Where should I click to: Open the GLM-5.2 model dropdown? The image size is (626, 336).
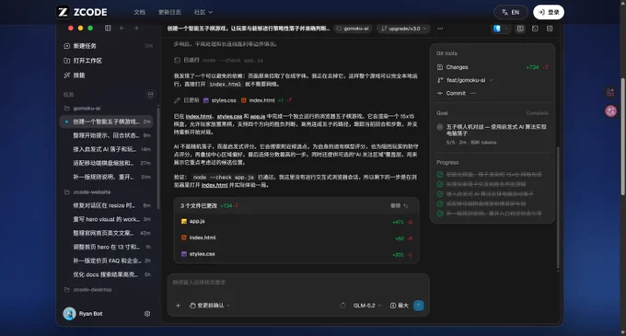click(x=367, y=306)
